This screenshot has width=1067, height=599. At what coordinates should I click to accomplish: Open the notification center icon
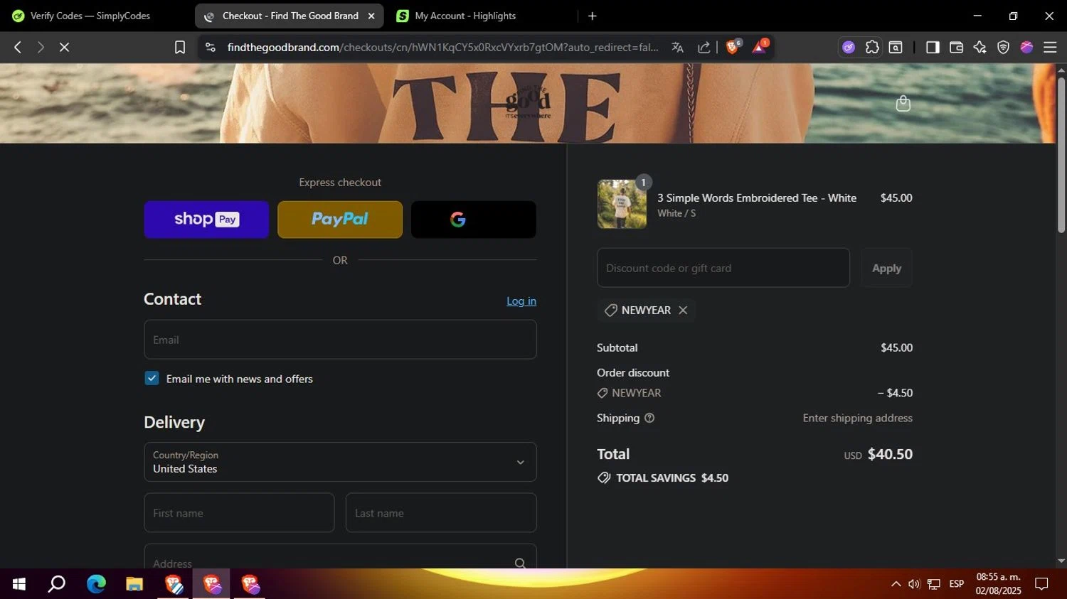click(x=1041, y=584)
